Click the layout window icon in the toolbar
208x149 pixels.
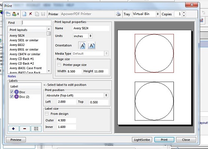(8, 14)
